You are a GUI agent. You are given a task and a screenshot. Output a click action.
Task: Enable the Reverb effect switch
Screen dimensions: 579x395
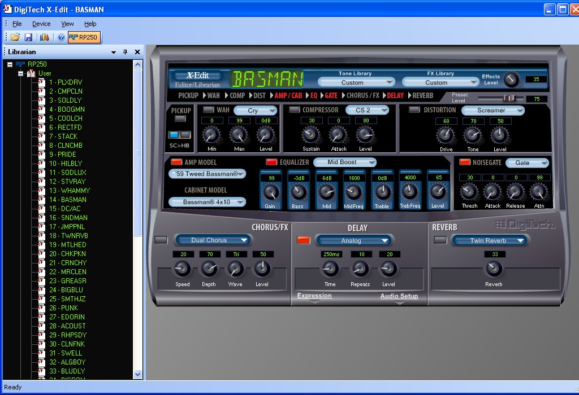(440, 240)
